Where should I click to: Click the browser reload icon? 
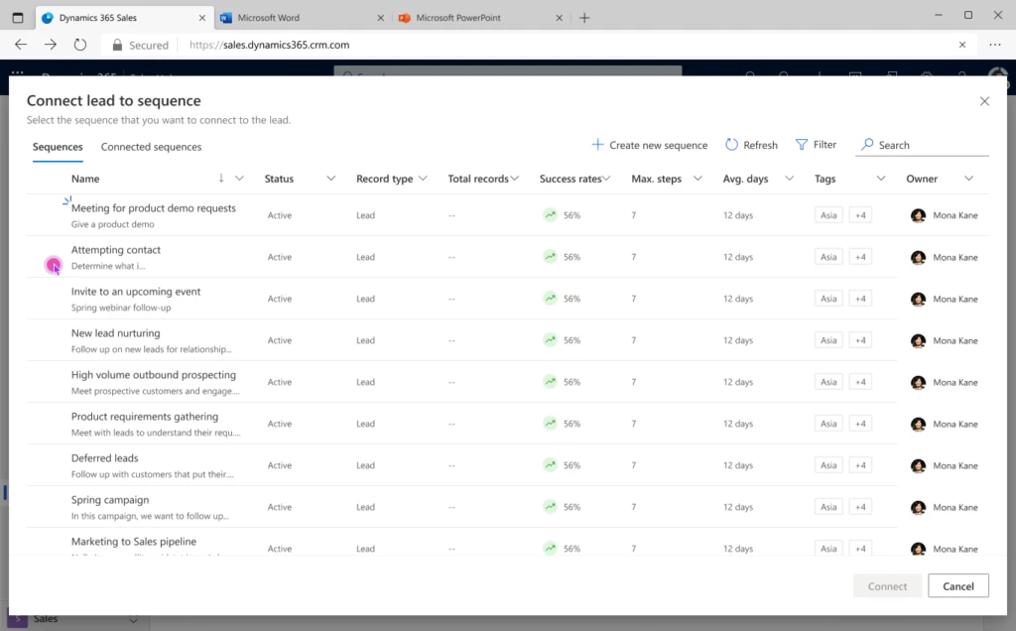pyautogui.click(x=80, y=45)
